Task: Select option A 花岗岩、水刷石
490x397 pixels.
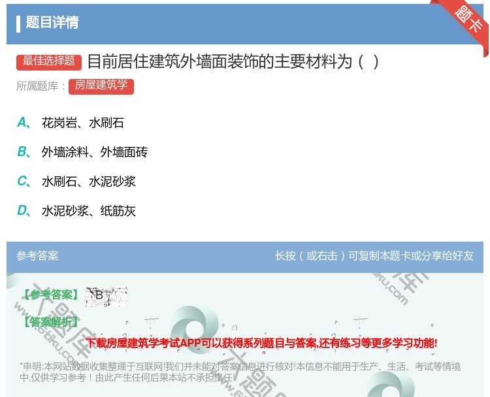Action: click(x=71, y=123)
